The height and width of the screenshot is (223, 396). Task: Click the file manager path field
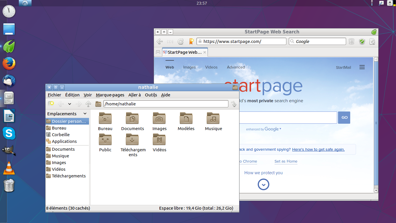(x=166, y=104)
